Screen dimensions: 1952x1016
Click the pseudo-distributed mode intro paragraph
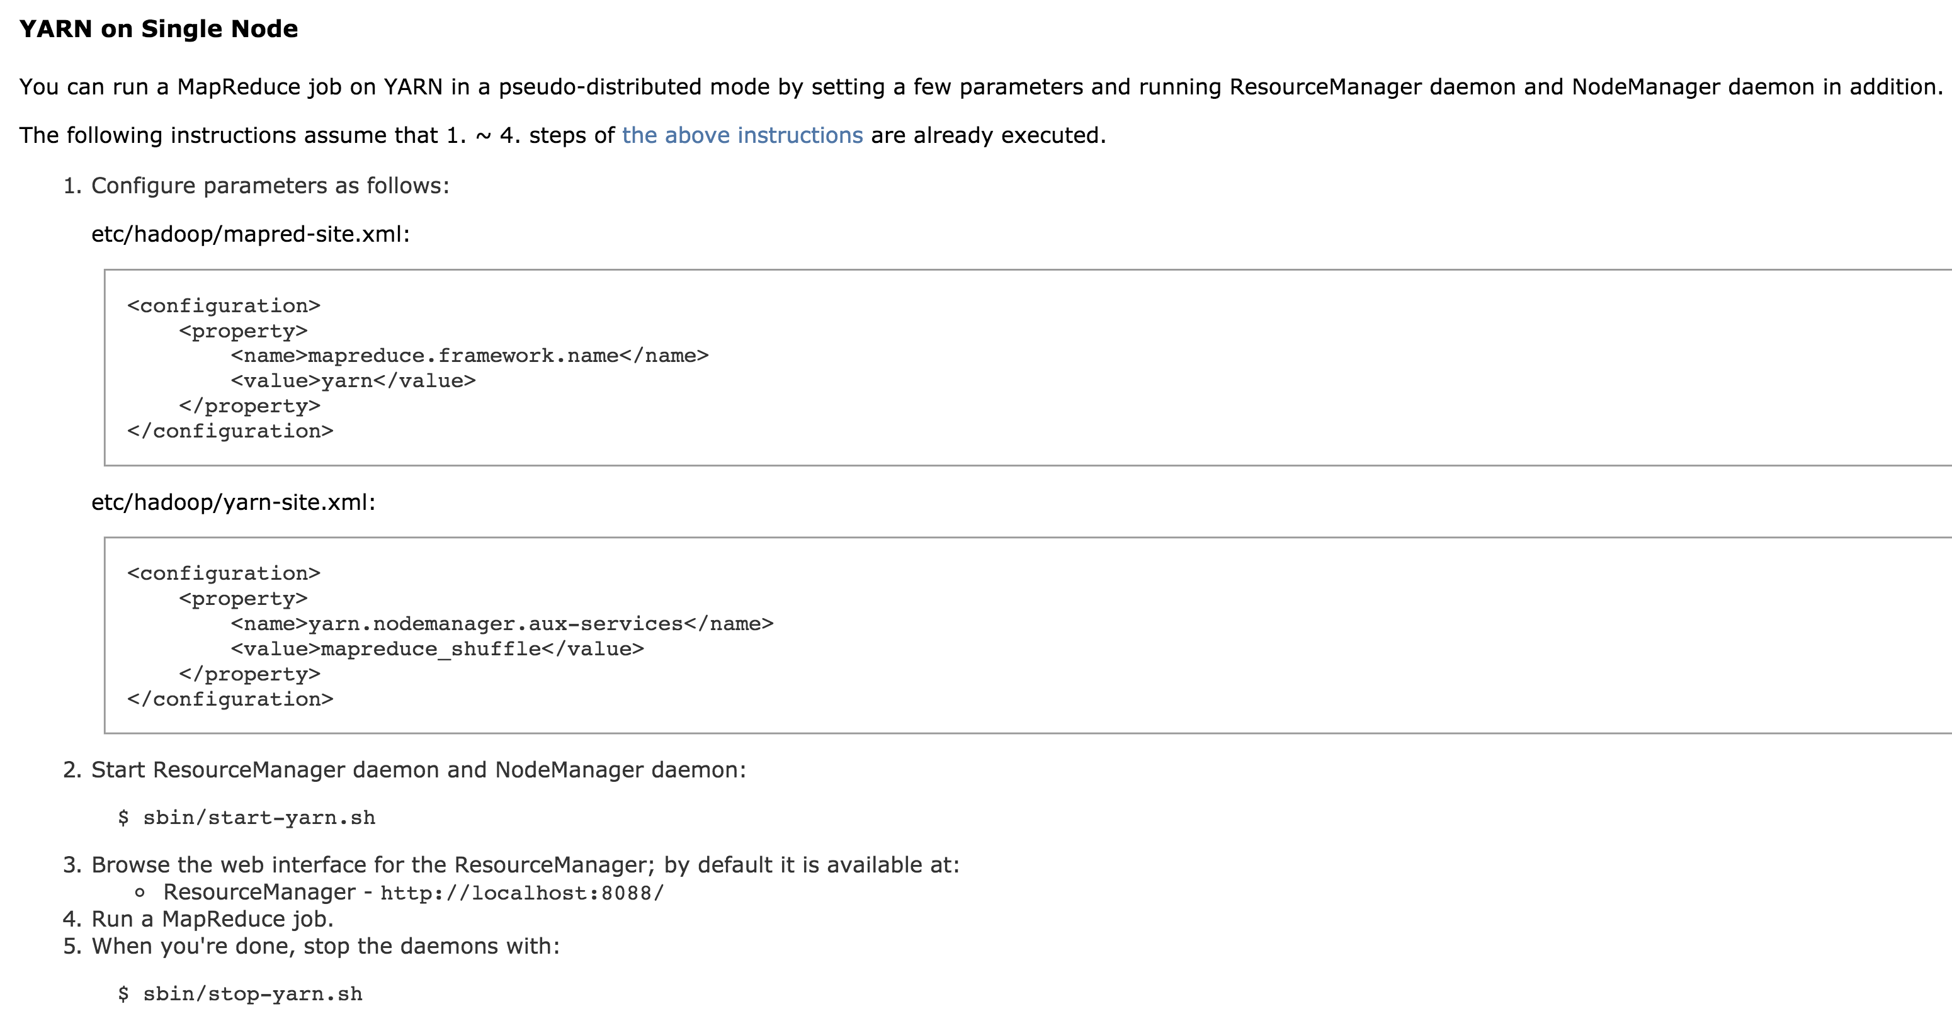[x=980, y=87]
